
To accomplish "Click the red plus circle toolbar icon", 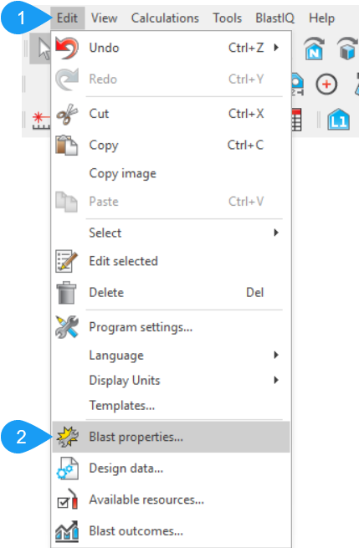I will click(x=326, y=85).
